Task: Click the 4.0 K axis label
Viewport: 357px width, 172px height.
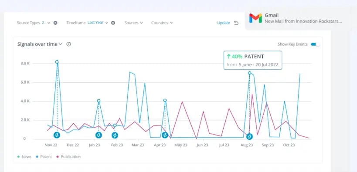Action: (25, 101)
